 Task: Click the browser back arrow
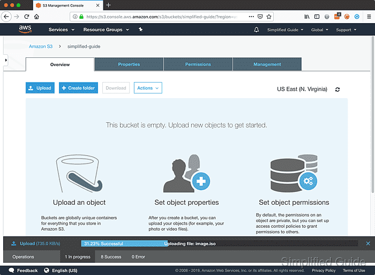tap(6, 17)
